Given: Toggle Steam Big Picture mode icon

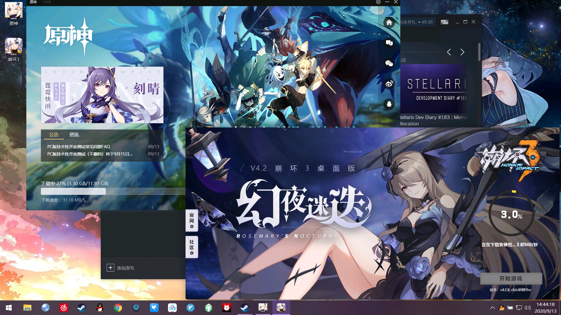Looking at the screenshot, I should coord(444,22).
